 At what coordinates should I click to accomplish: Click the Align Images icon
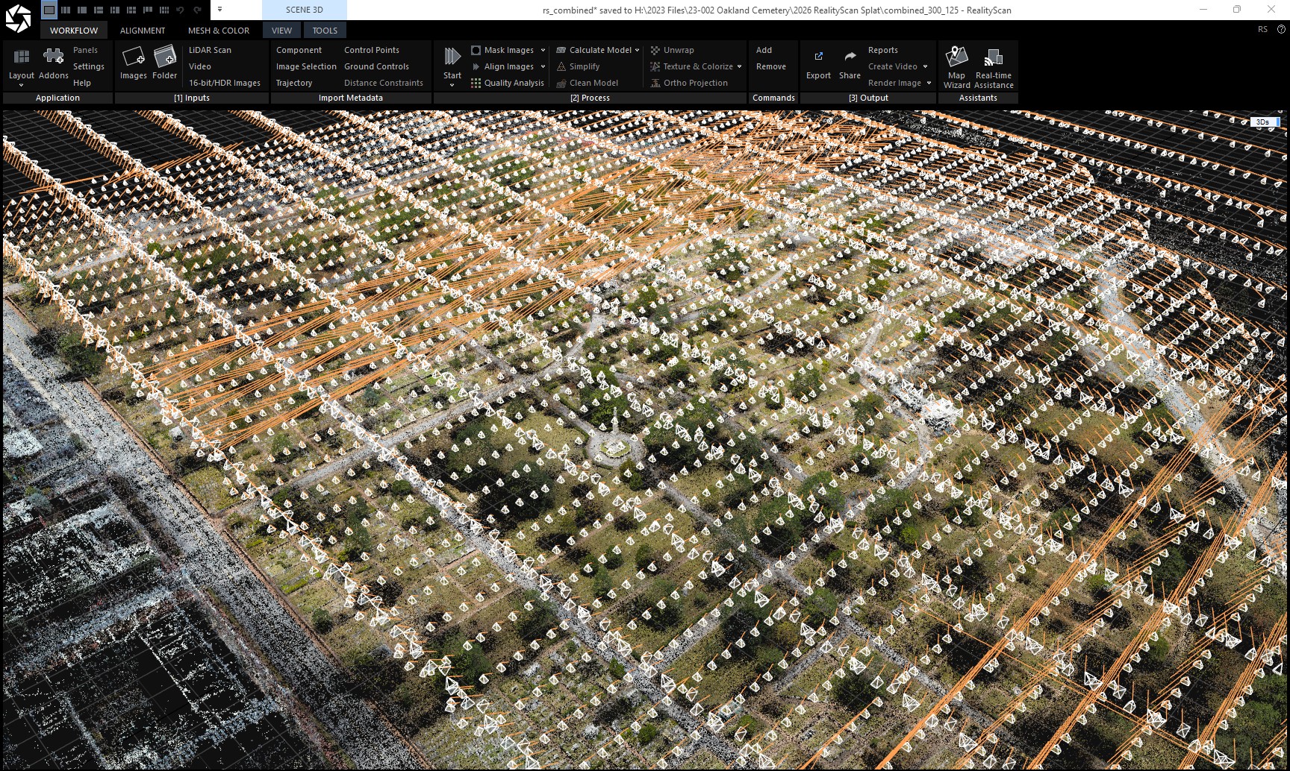pyautogui.click(x=476, y=66)
